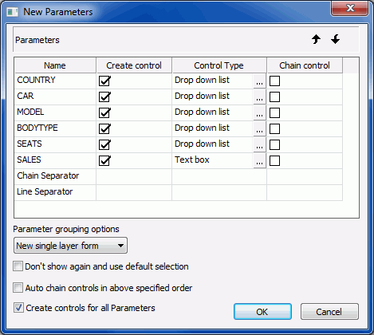The width and height of the screenshot is (374, 335).
Task: Open the SALES Text box ellipsis
Action: tap(259, 161)
